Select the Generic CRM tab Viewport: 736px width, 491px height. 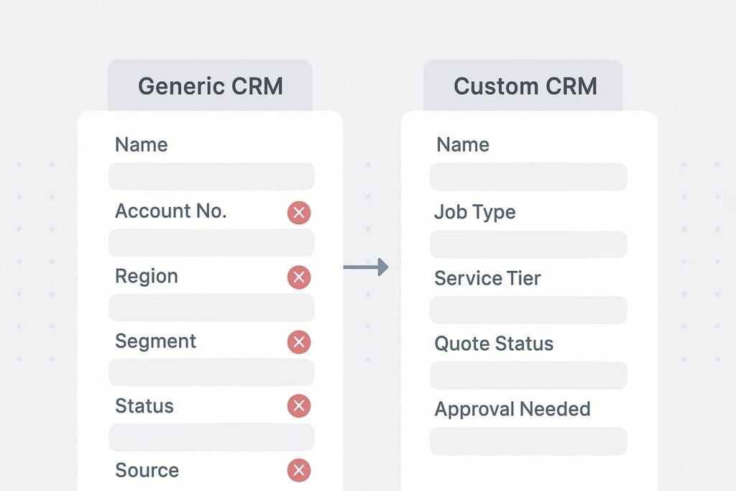coord(210,86)
